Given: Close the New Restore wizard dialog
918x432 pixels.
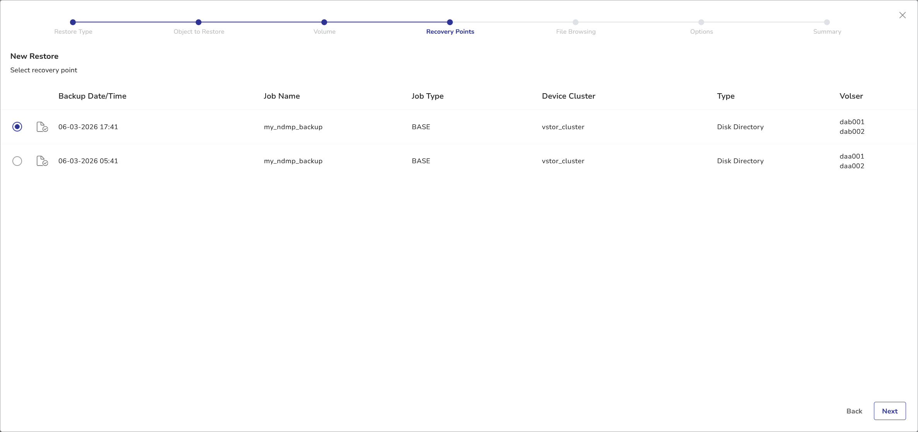Looking at the screenshot, I should click(x=902, y=15).
